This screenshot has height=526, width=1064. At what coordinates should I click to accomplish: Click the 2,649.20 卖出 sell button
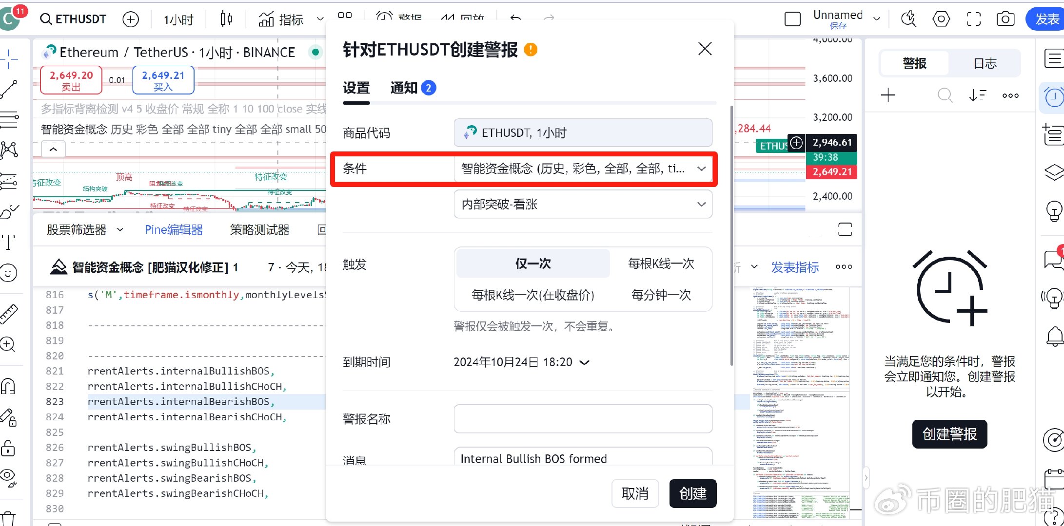coord(71,80)
